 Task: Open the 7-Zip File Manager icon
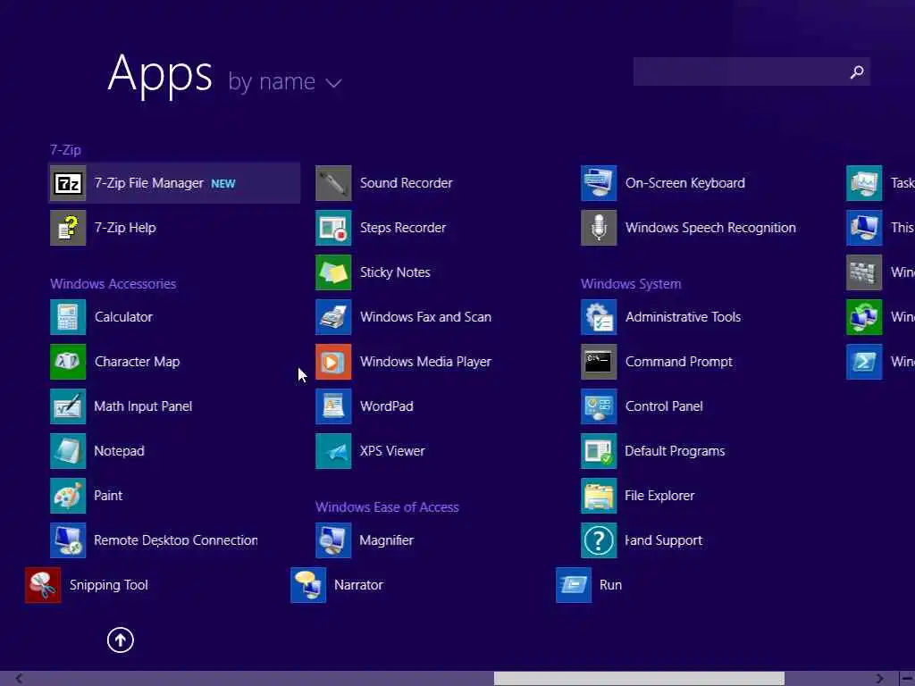point(68,183)
